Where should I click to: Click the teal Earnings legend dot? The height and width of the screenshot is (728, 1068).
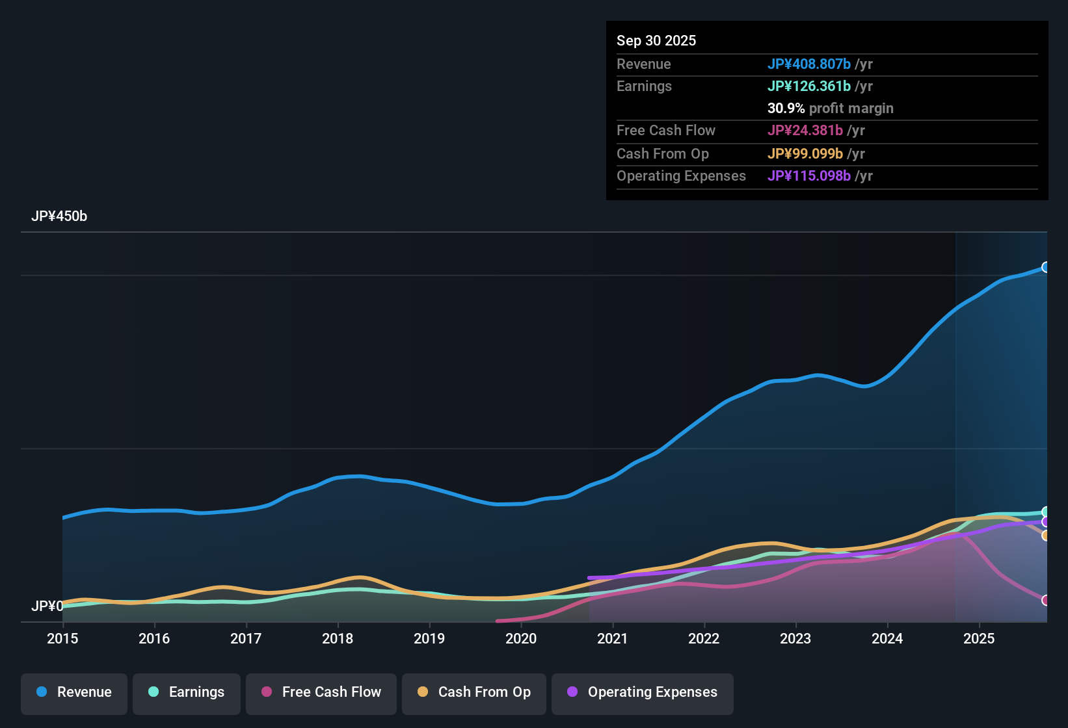(x=154, y=692)
